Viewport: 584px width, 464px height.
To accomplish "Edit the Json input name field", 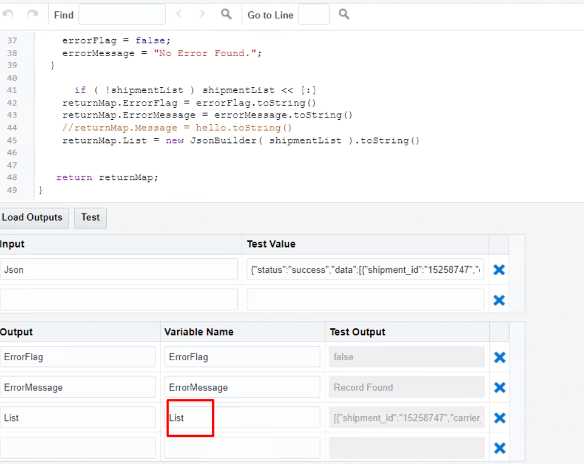I will coord(119,269).
